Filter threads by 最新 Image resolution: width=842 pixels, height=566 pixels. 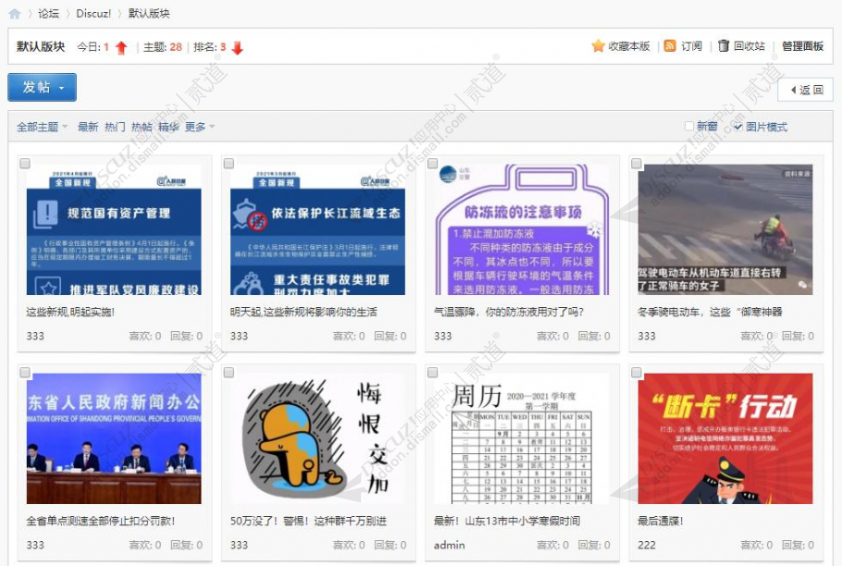pyautogui.click(x=88, y=127)
